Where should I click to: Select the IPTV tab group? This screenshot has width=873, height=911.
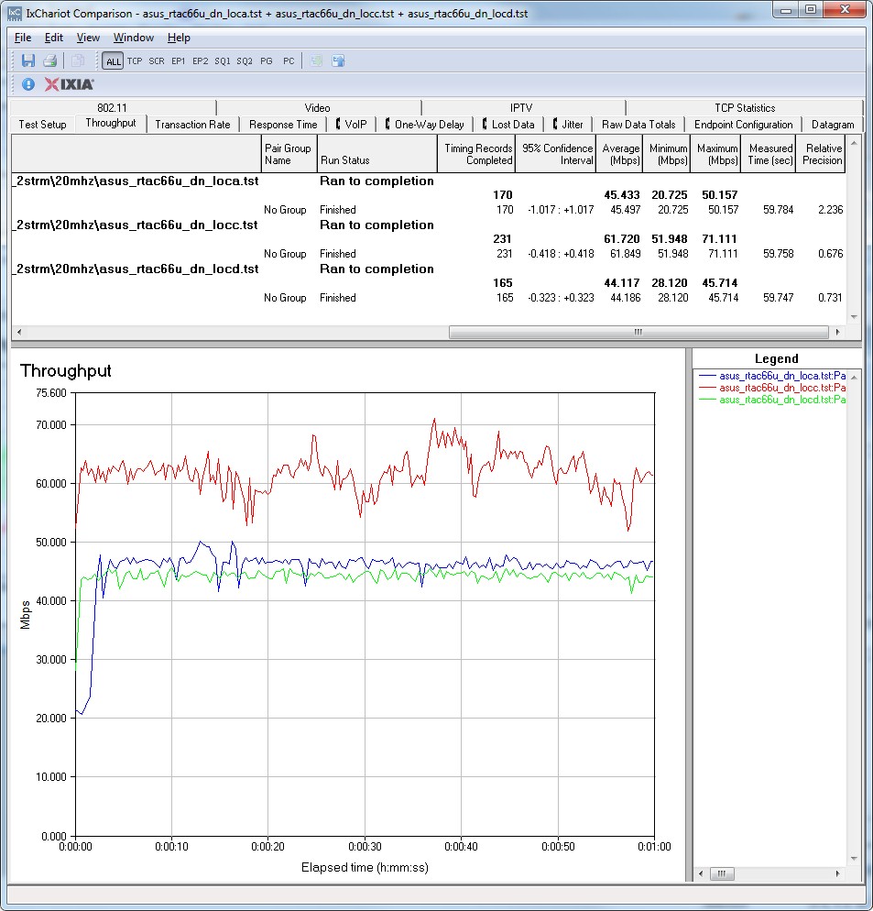click(521, 107)
